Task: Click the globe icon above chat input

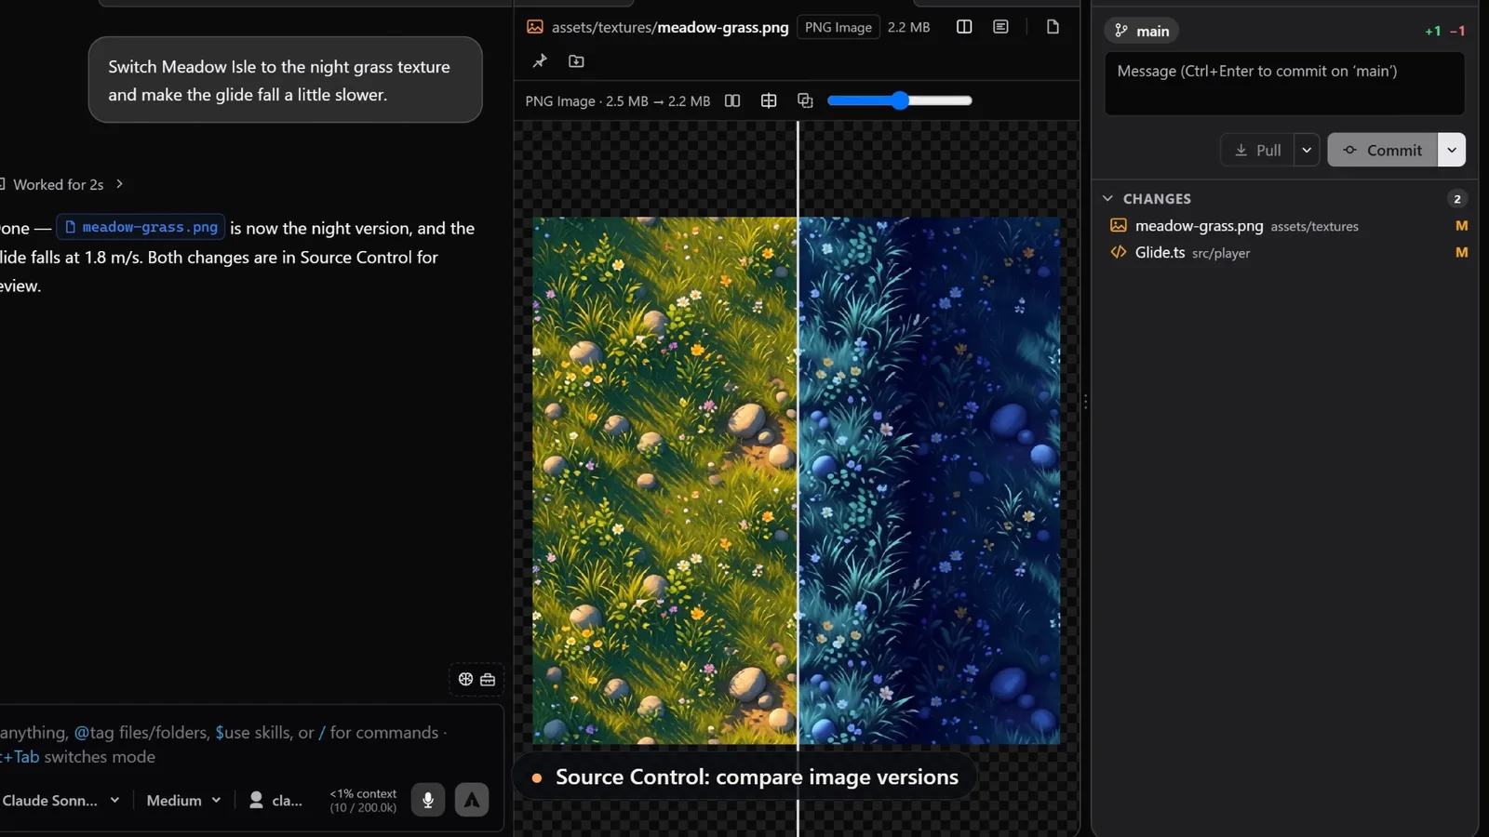Action: pos(465,679)
